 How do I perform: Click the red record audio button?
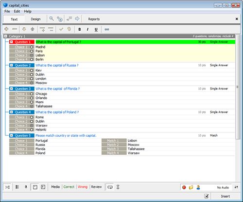(x=184, y=187)
